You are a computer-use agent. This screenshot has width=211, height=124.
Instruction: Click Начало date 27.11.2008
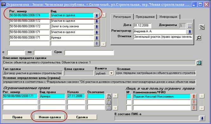click(x=76, y=96)
